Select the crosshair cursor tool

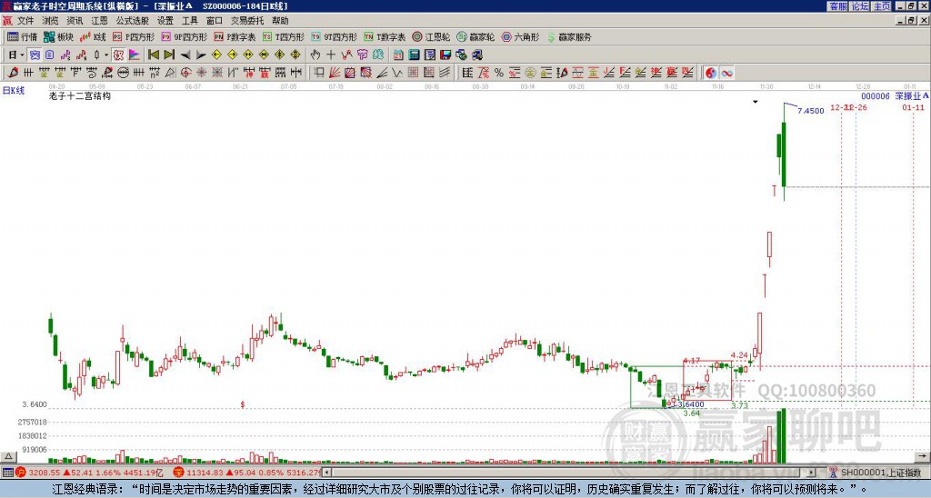click(330, 55)
